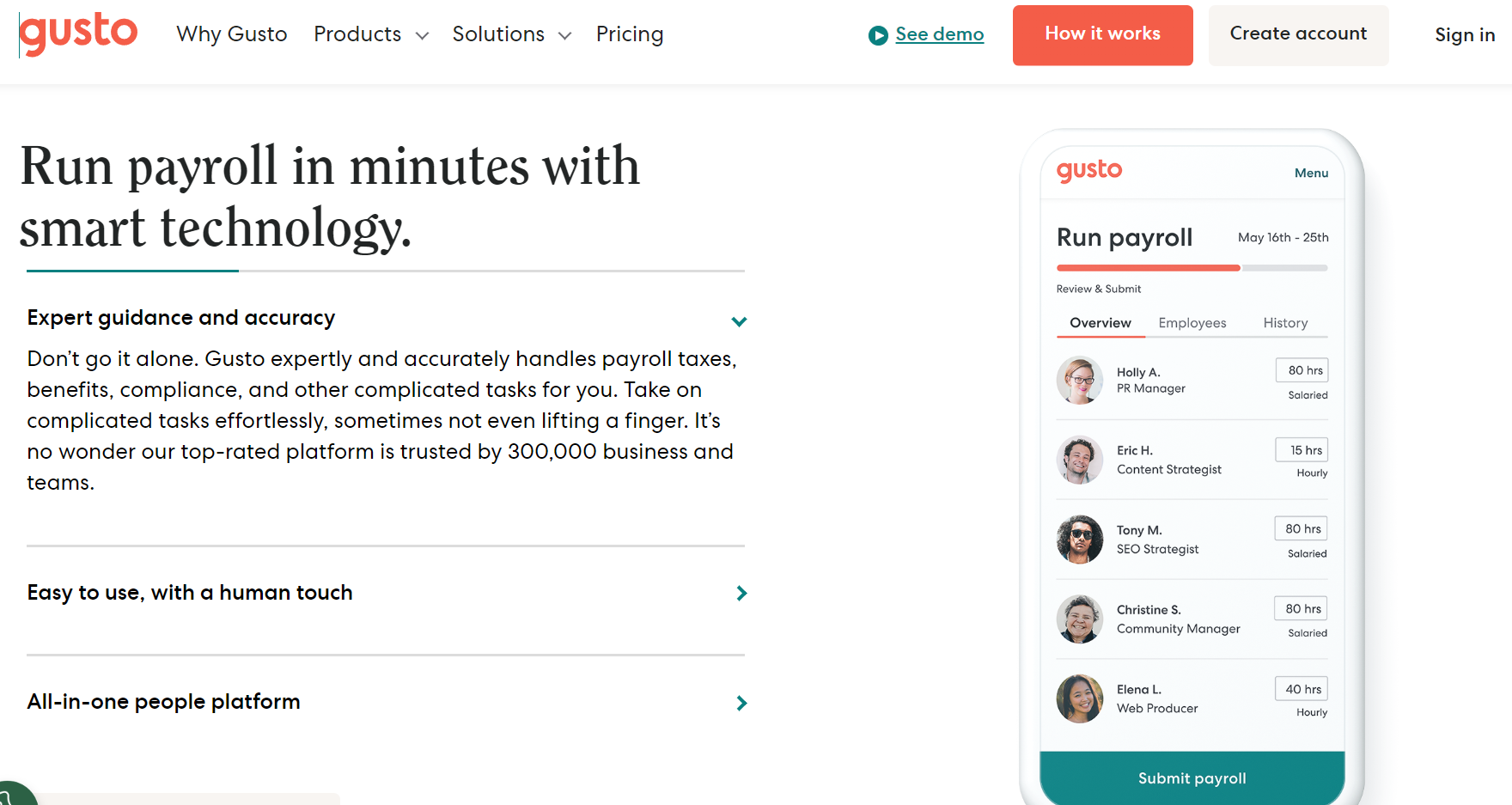Switch to the History tab

click(1285, 322)
